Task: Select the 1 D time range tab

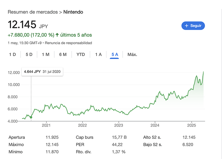Action: tap(13, 54)
